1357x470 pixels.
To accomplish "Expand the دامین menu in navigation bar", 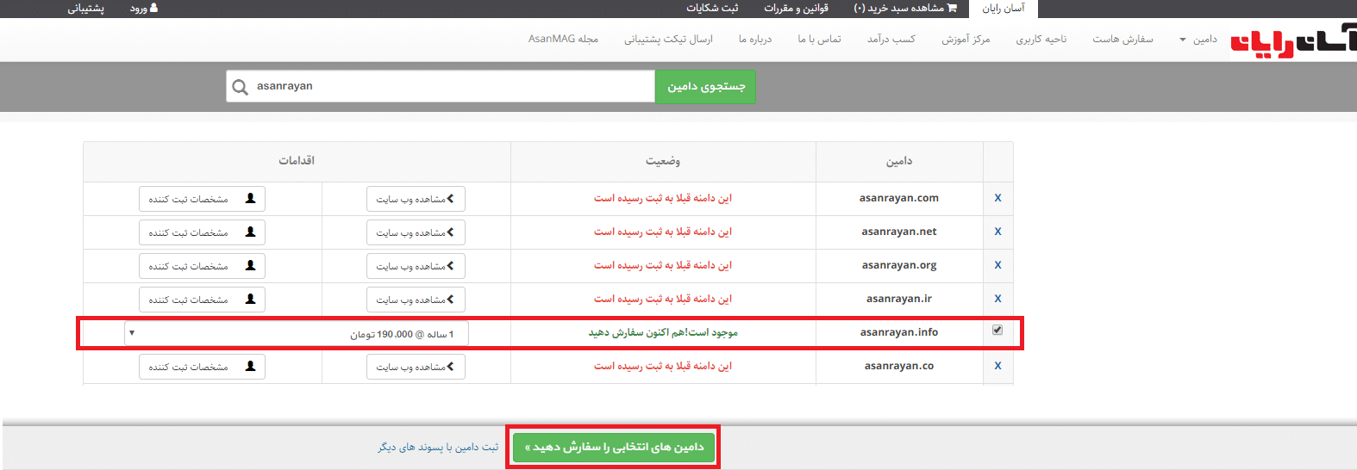I will click(1198, 40).
